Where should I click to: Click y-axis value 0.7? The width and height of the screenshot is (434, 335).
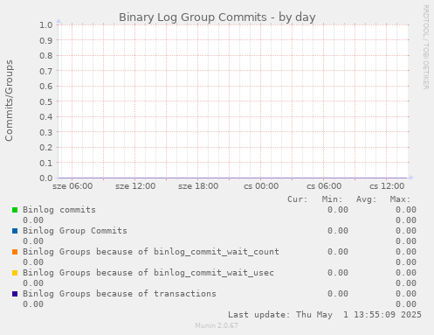[46, 71]
